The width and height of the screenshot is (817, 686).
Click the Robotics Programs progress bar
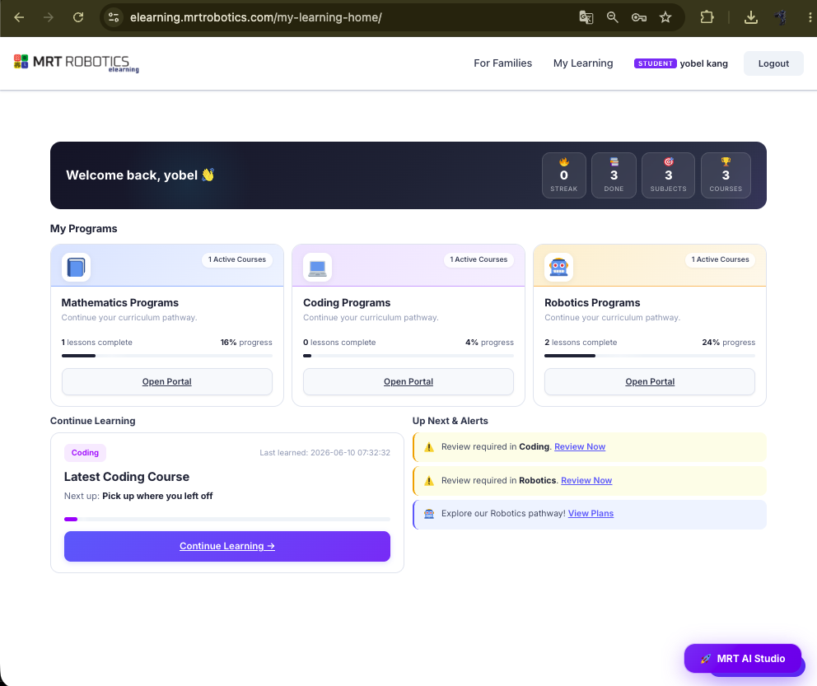click(x=650, y=356)
